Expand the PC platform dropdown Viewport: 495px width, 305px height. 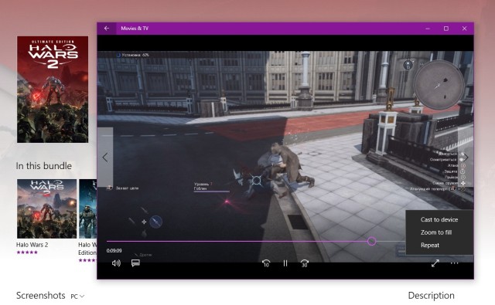[77, 297]
